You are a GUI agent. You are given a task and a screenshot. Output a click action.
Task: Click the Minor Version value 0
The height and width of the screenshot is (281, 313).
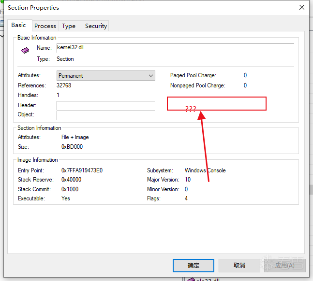186,189
